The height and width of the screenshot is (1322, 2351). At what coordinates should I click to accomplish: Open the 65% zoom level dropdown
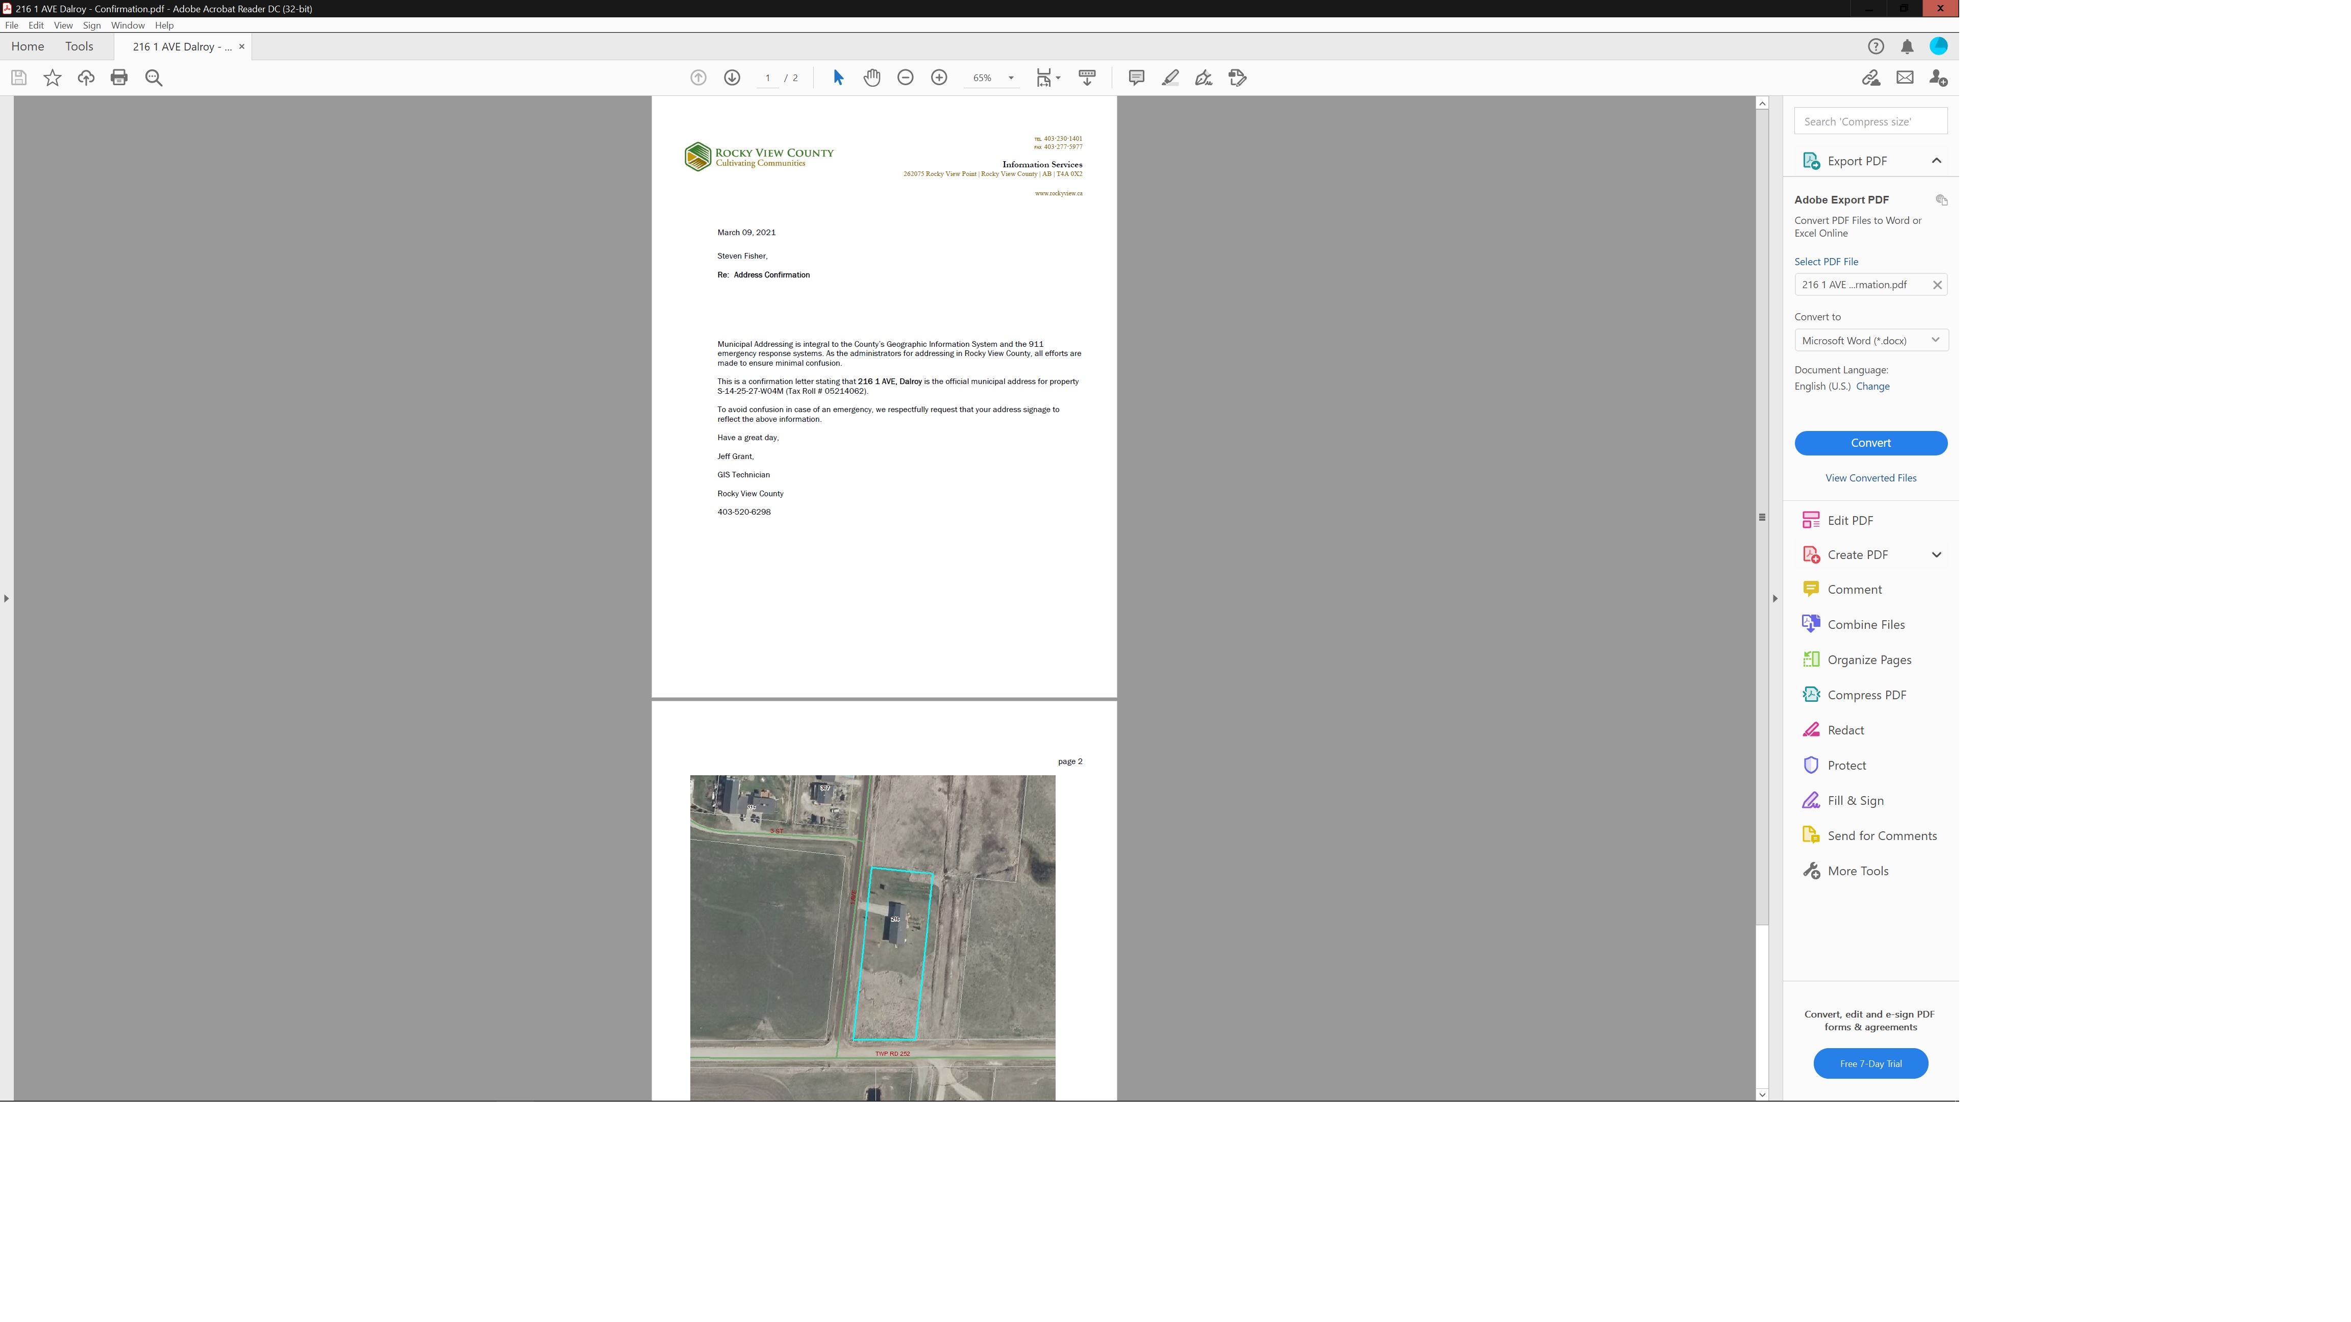click(1010, 79)
